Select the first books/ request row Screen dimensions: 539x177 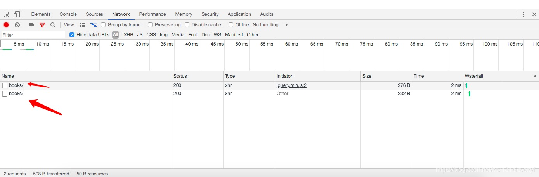[x=269, y=85]
